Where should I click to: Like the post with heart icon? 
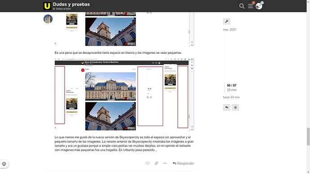pyautogui.click(x=148, y=163)
